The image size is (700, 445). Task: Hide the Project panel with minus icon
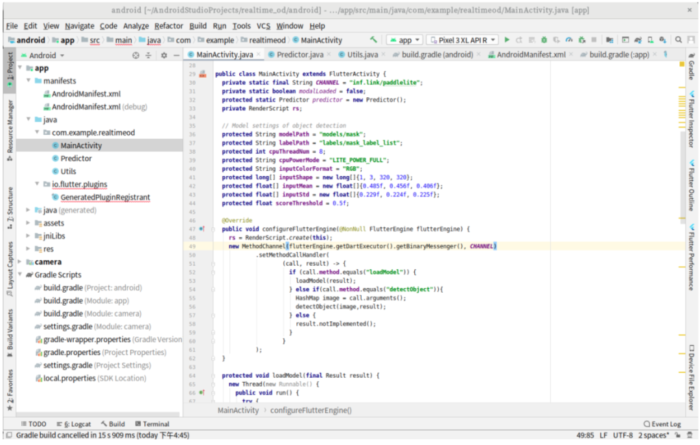point(176,56)
